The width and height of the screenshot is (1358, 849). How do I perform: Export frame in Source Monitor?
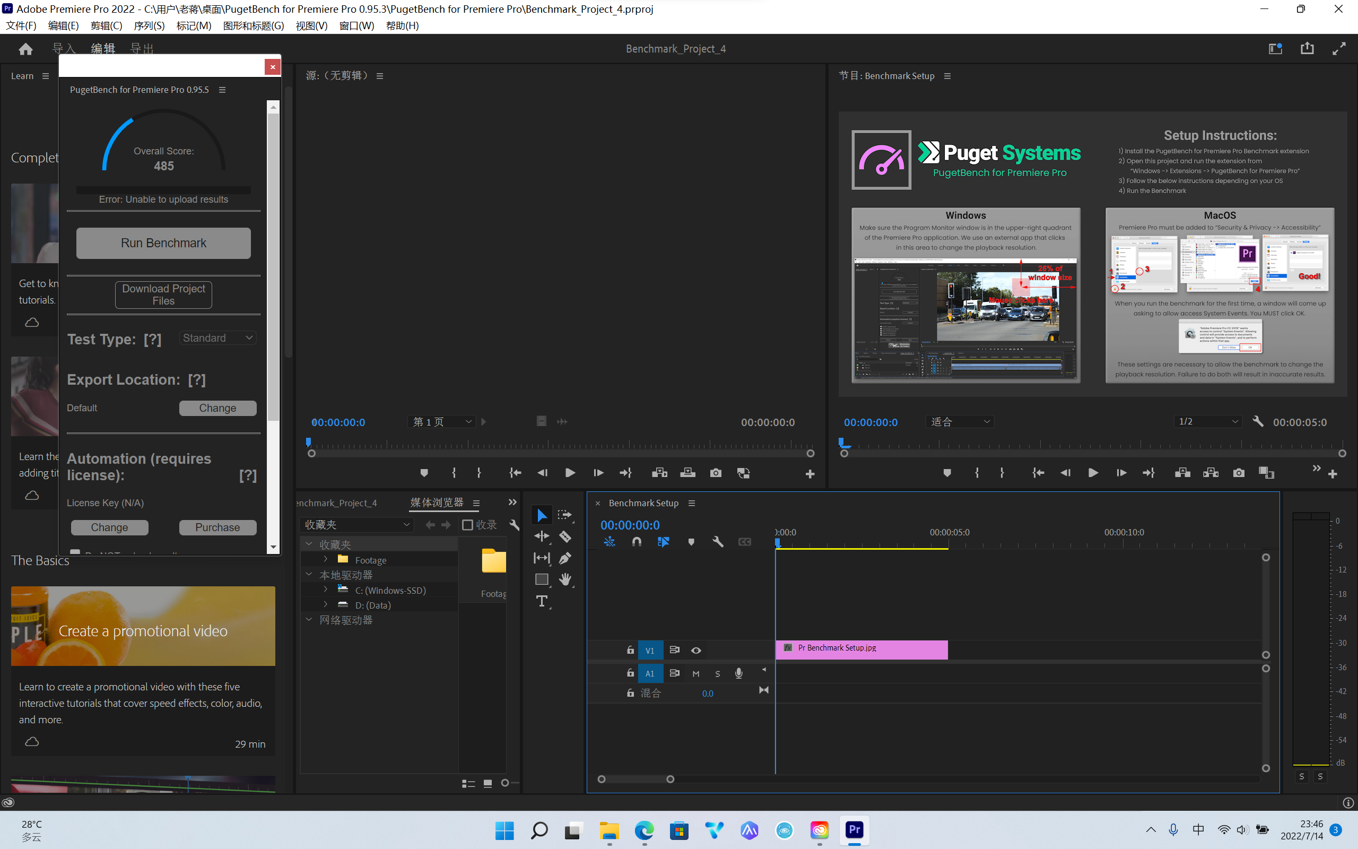pos(716,473)
